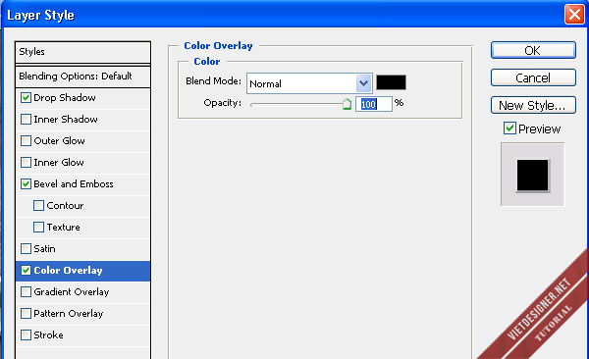
Task: Uncheck the Drop Shadow effect
Action: 26,98
